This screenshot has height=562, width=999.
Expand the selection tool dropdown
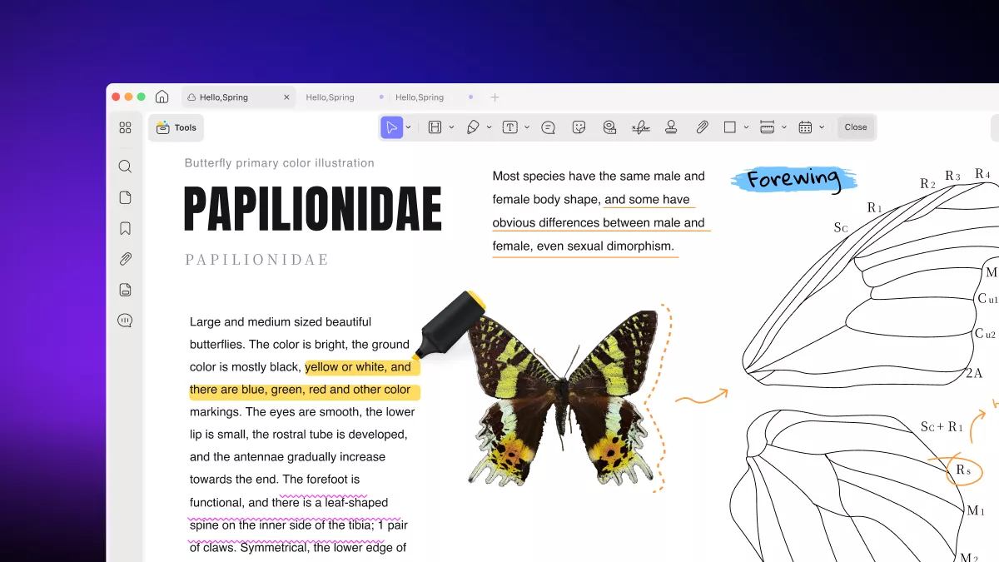point(407,127)
